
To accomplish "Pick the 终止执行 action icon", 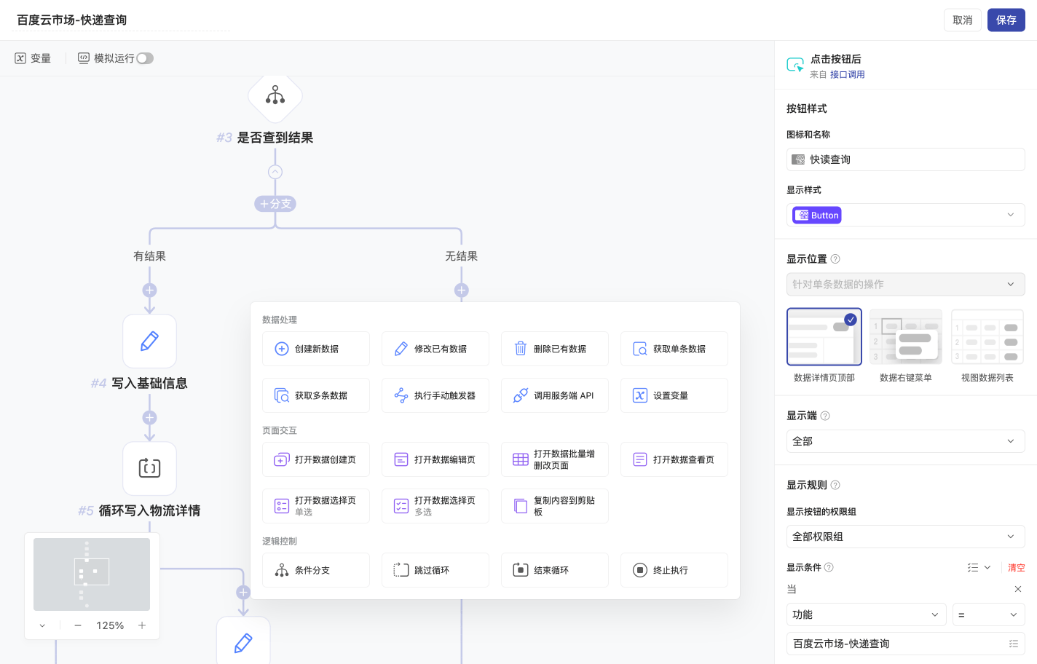I will click(x=674, y=569).
